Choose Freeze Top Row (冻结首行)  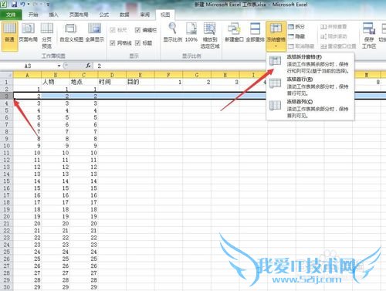pyautogui.click(x=310, y=86)
